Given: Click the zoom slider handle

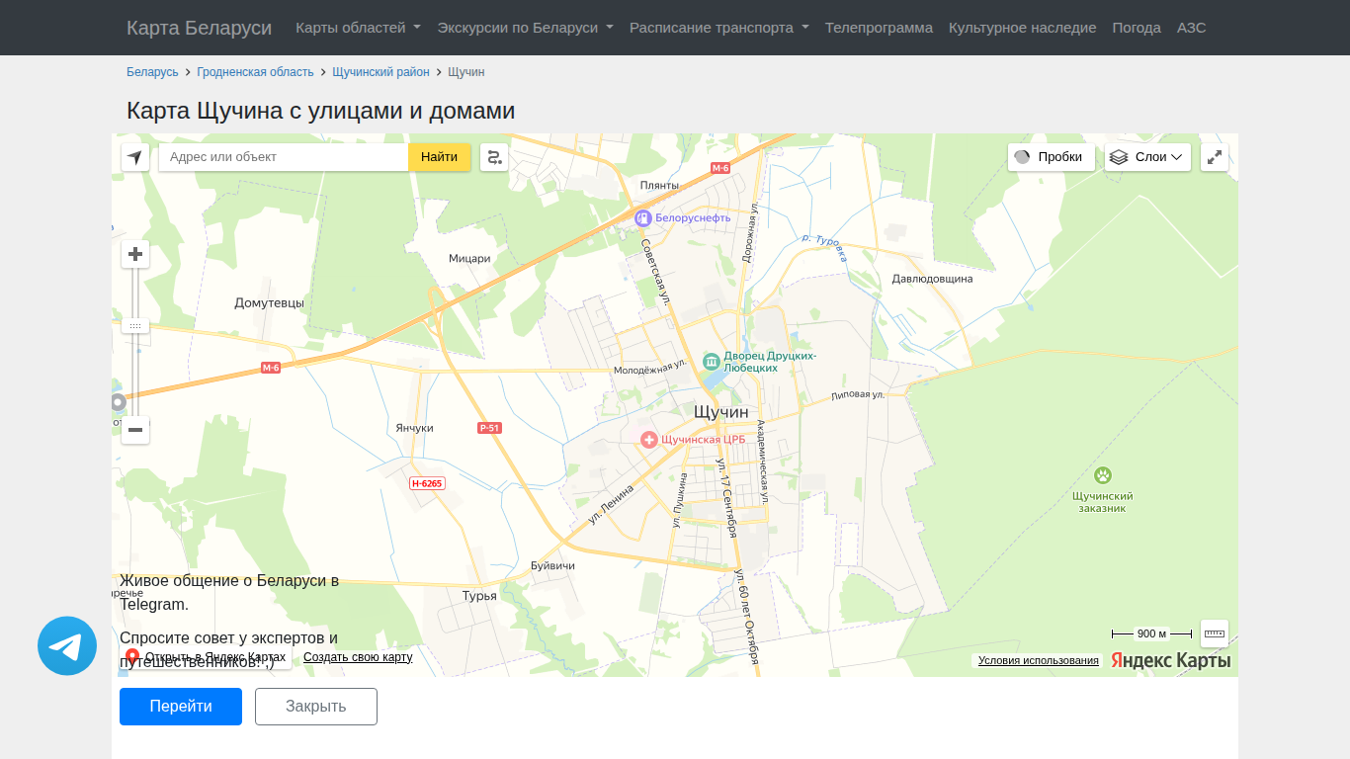Looking at the screenshot, I should point(135,325).
